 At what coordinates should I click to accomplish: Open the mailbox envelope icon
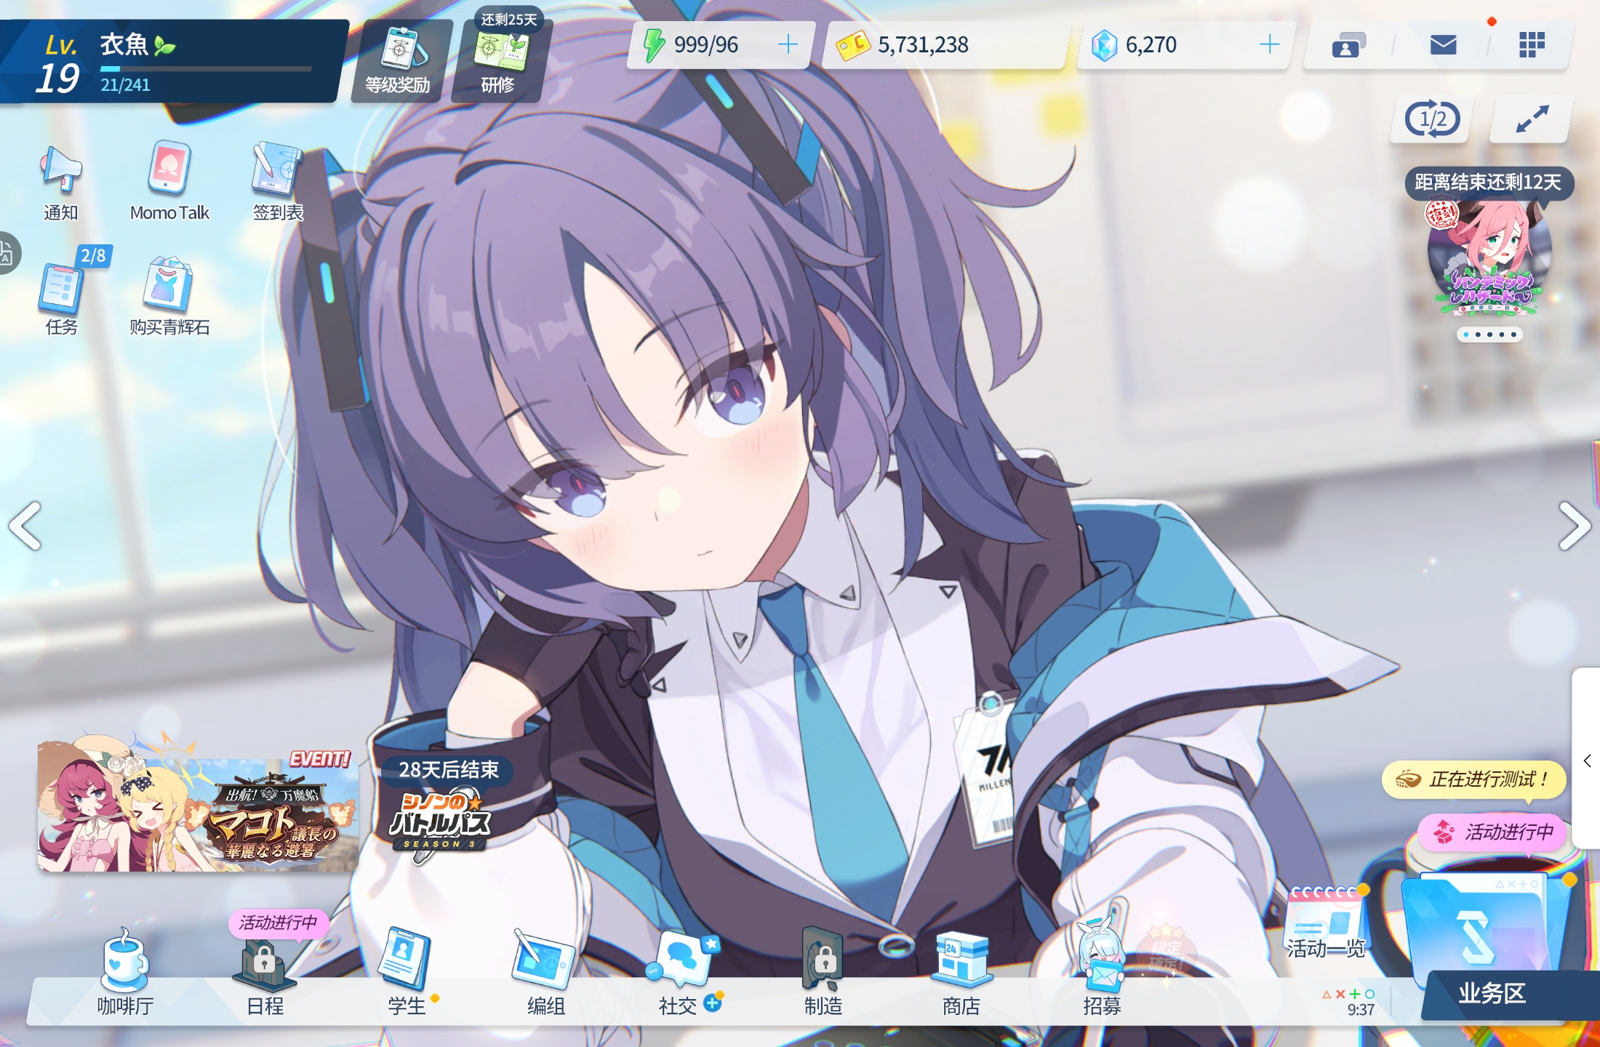[x=1443, y=45]
